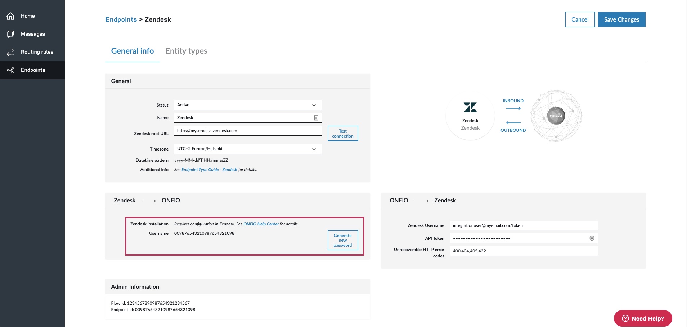Click the Zendesk root URL input field
Image resolution: width=687 pixels, height=327 pixels.
pyautogui.click(x=248, y=131)
